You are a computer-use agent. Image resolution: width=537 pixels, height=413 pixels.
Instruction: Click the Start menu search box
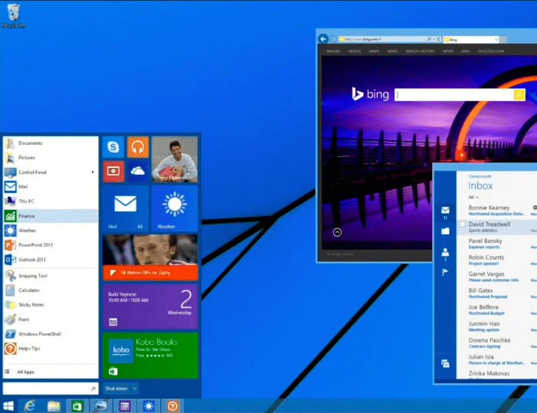(x=51, y=388)
